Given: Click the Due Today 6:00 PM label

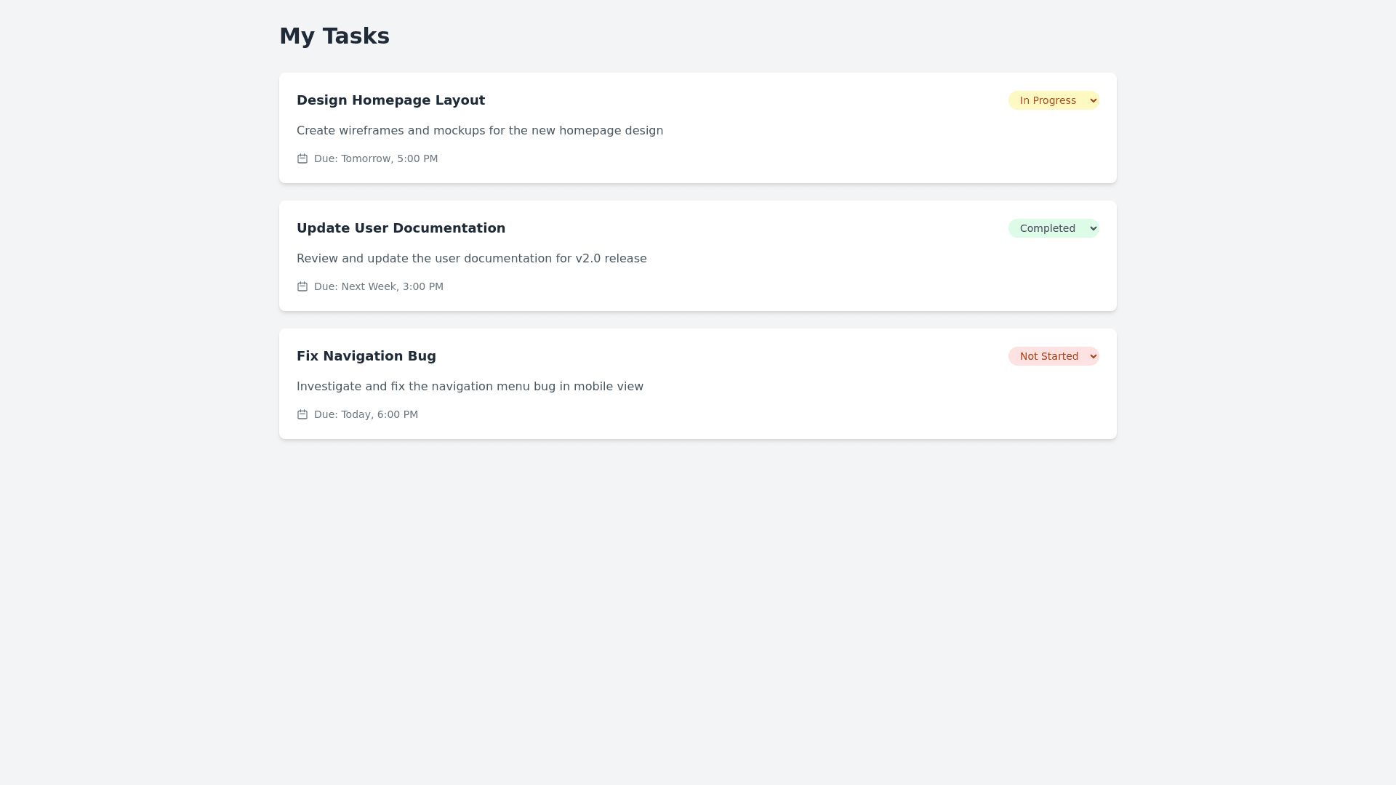Looking at the screenshot, I should click(366, 414).
